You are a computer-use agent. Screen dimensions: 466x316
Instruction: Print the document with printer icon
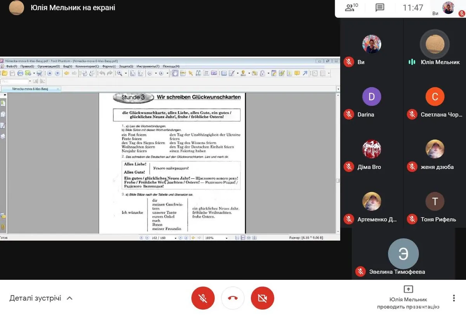click(20, 73)
